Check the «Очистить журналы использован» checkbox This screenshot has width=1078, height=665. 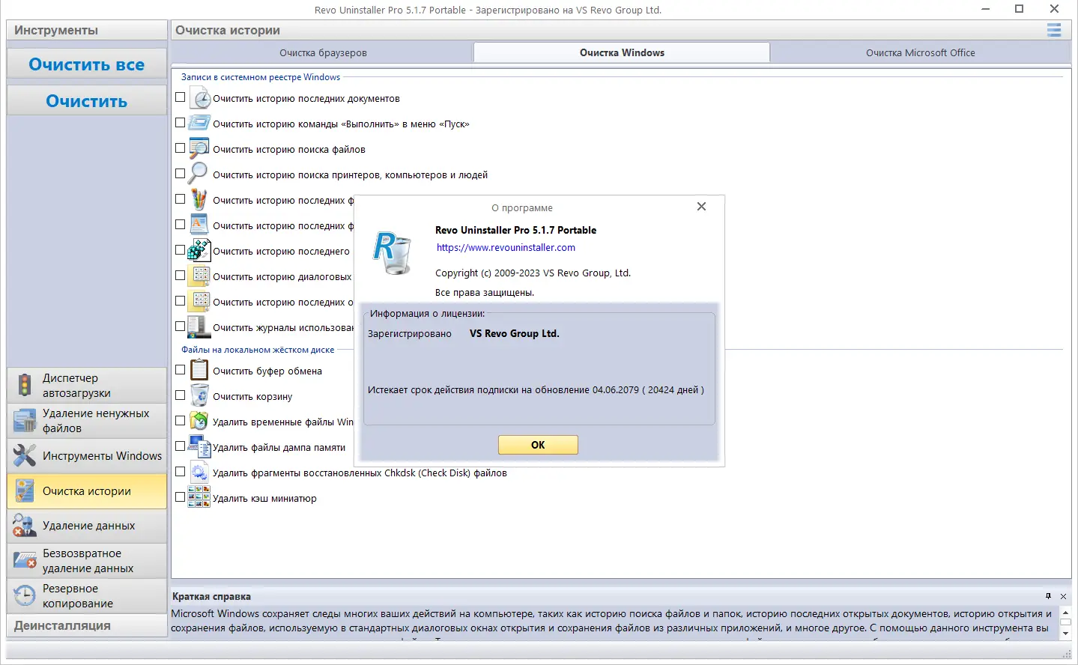pos(180,327)
